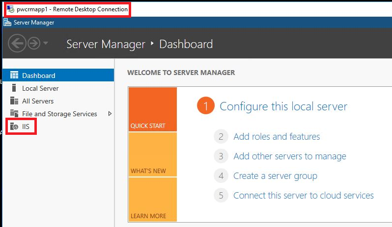This screenshot has width=392, height=227.
Task: Click the Remote Desktop Connection icon
Action: point(10,9)
